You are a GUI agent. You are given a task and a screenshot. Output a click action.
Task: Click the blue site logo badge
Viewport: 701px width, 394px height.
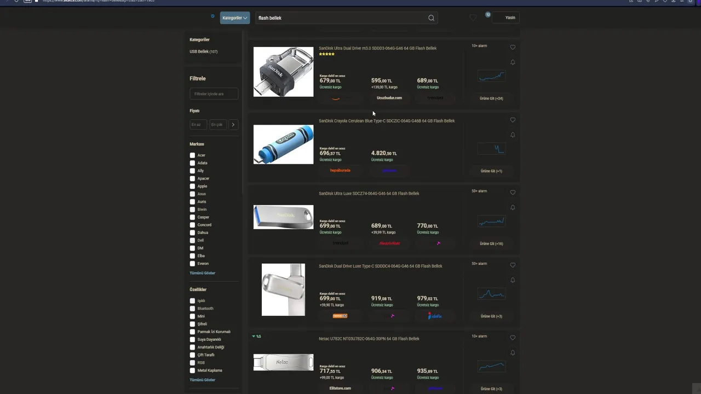pyautogui.click(x=212, y=16)
